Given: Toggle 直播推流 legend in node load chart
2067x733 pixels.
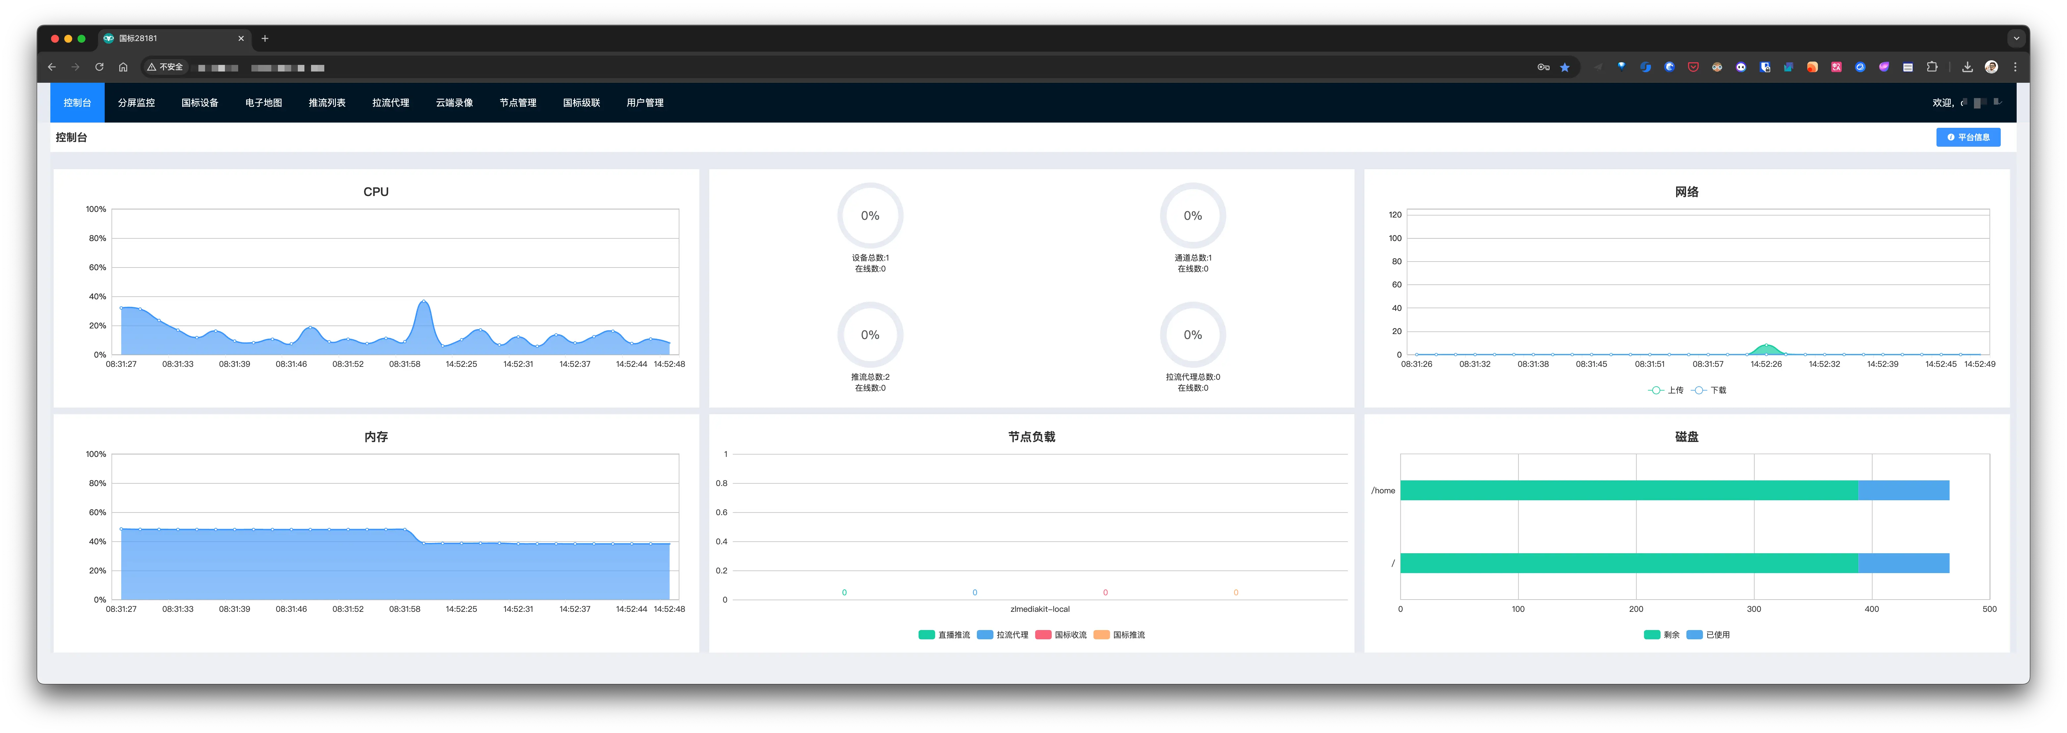Looking at the screenshot, I should [944, 634].
